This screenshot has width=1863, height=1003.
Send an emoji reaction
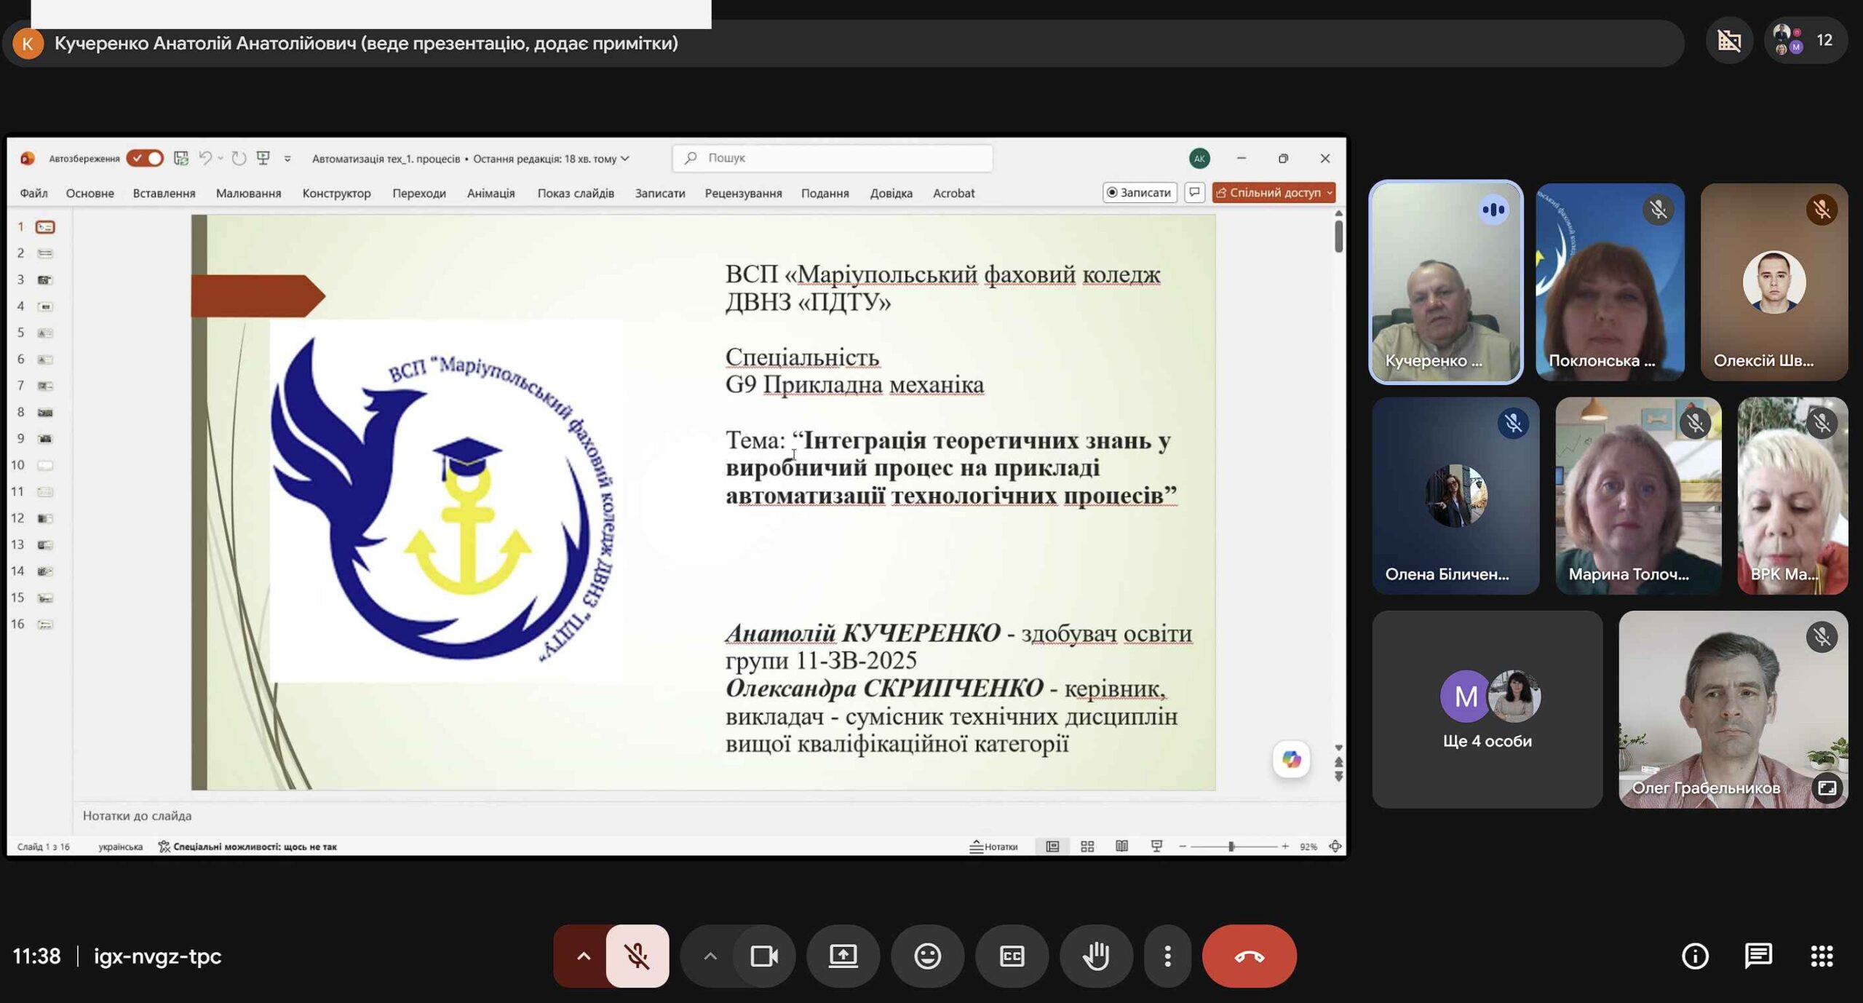927,956
